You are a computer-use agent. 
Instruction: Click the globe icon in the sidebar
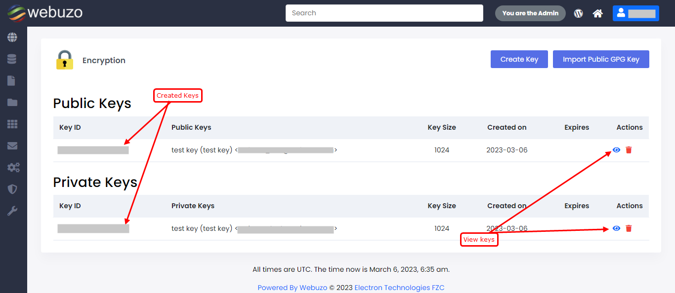12,37
